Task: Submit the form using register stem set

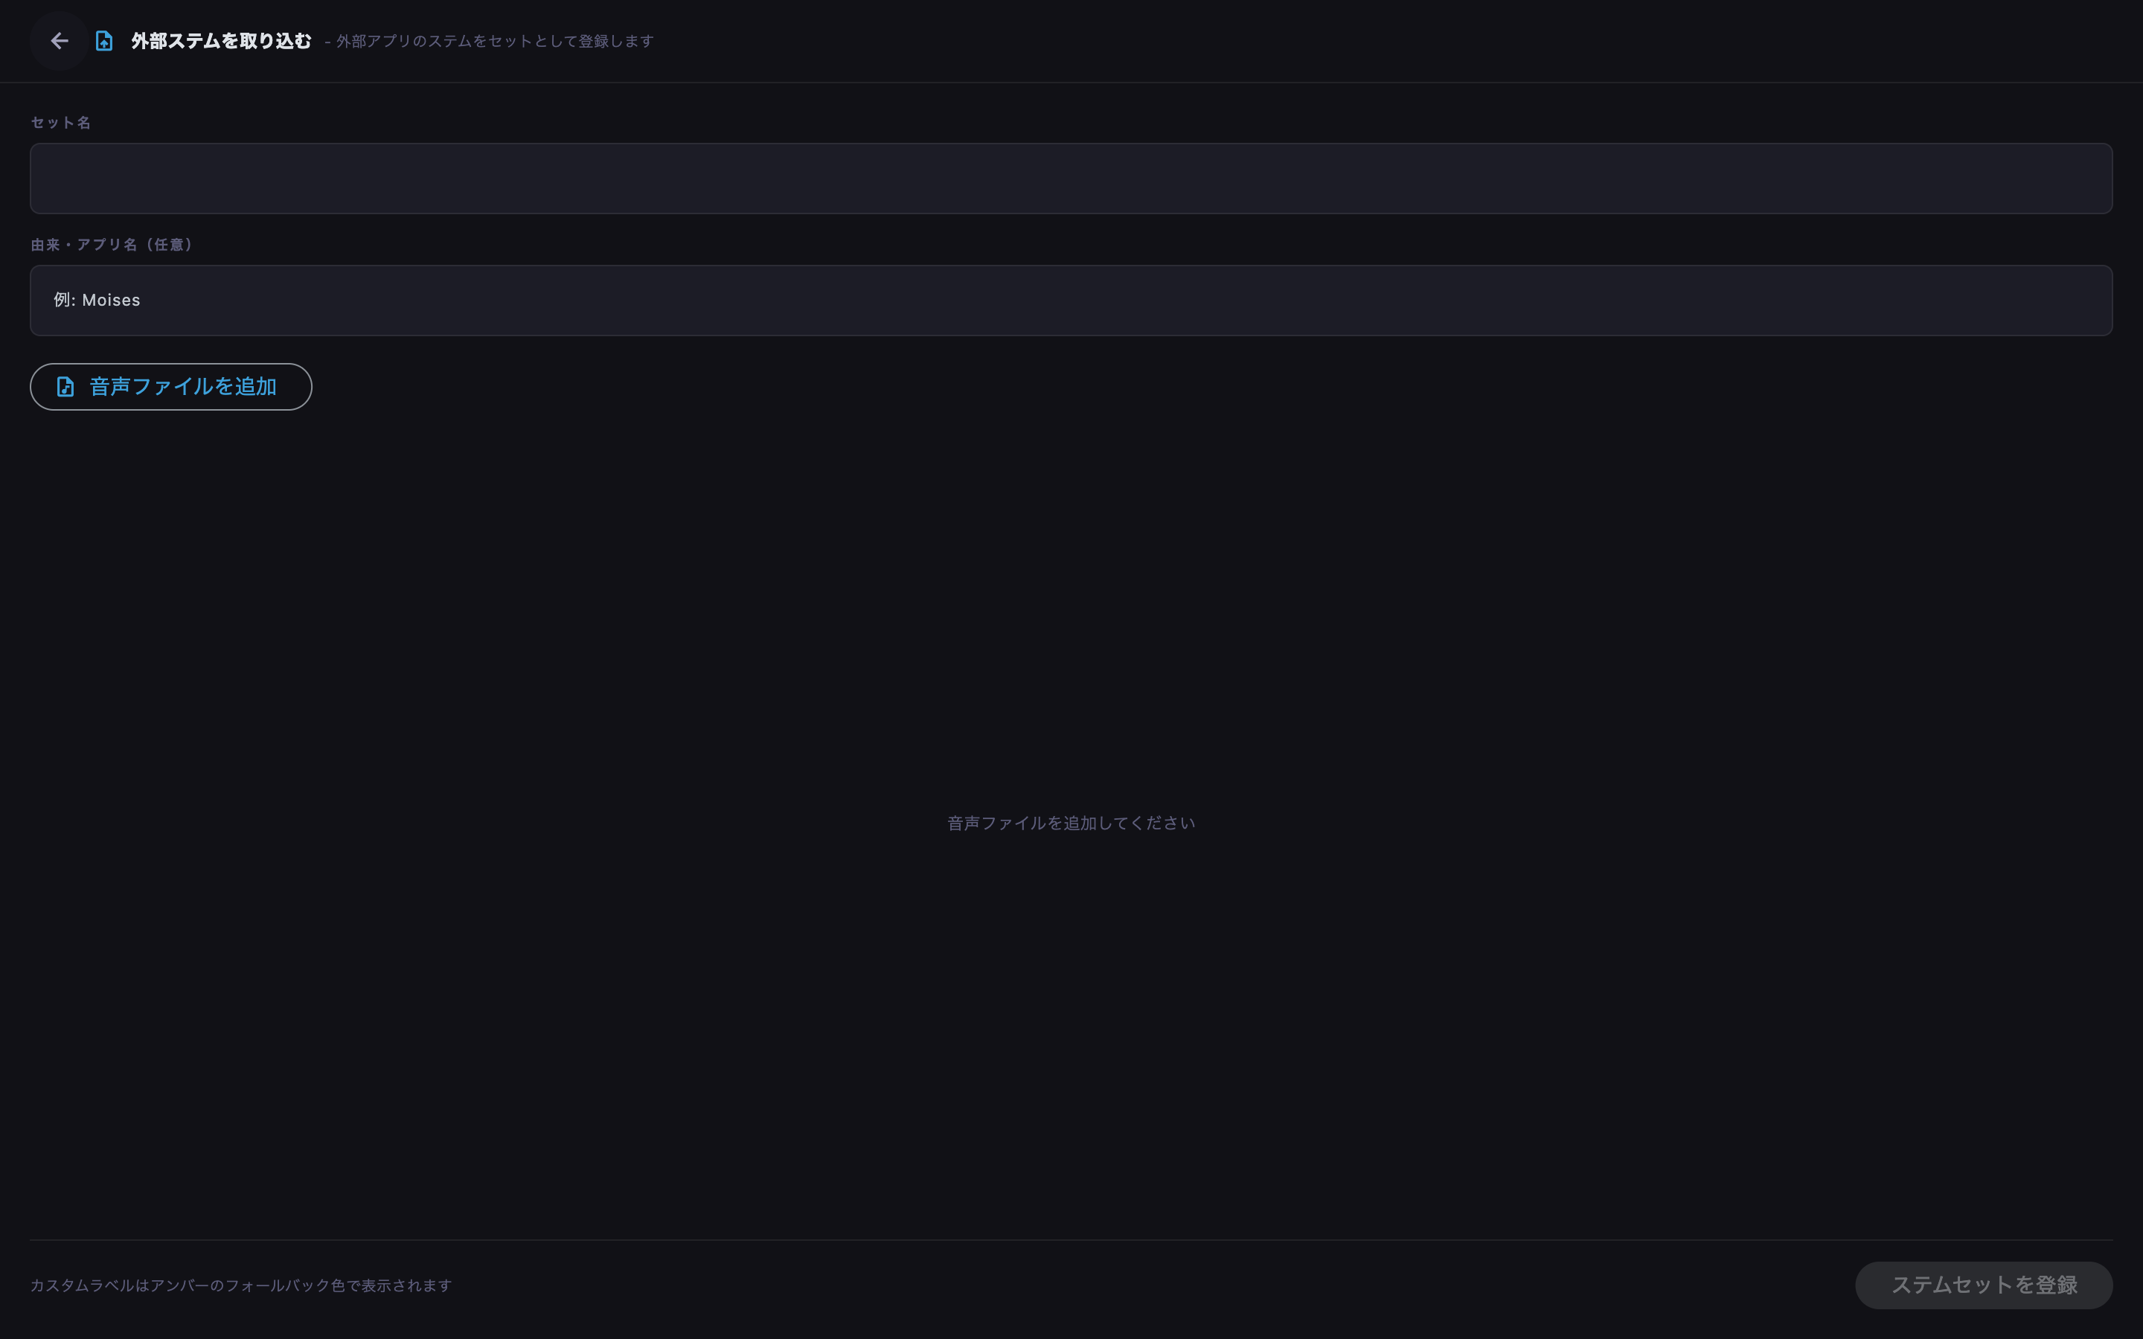Action: point(1984,1285)
